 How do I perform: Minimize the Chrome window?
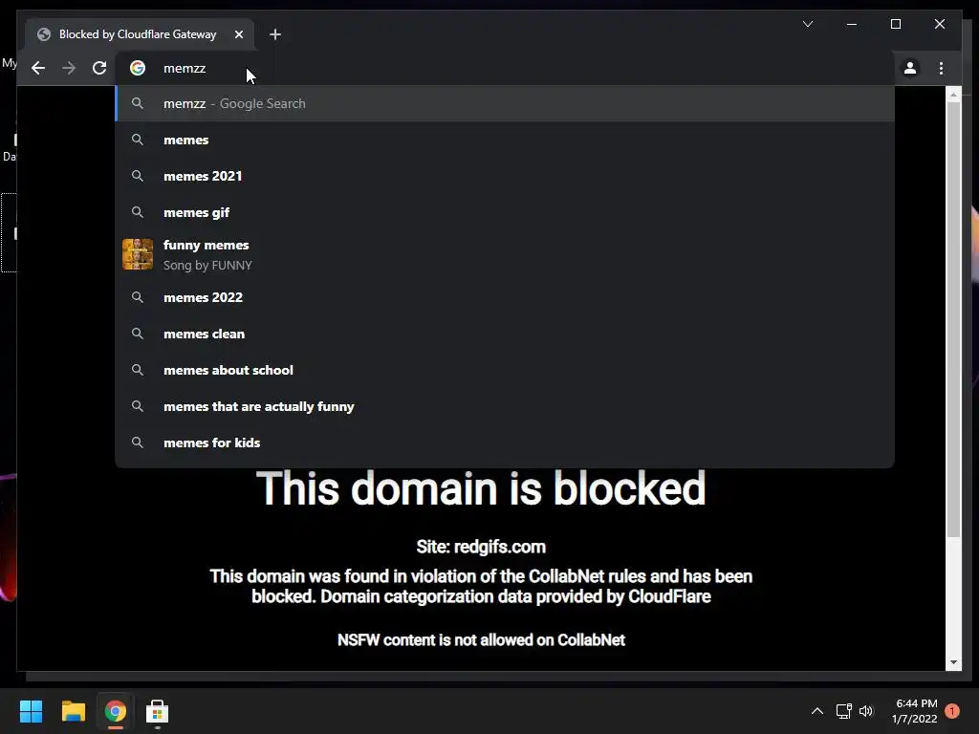(x=852, y=24)
